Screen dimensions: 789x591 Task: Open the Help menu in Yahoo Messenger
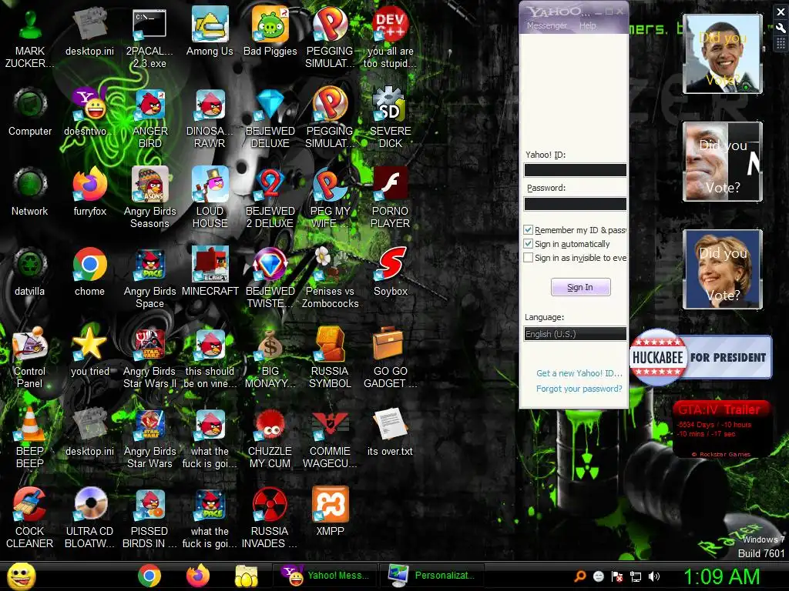587,25
